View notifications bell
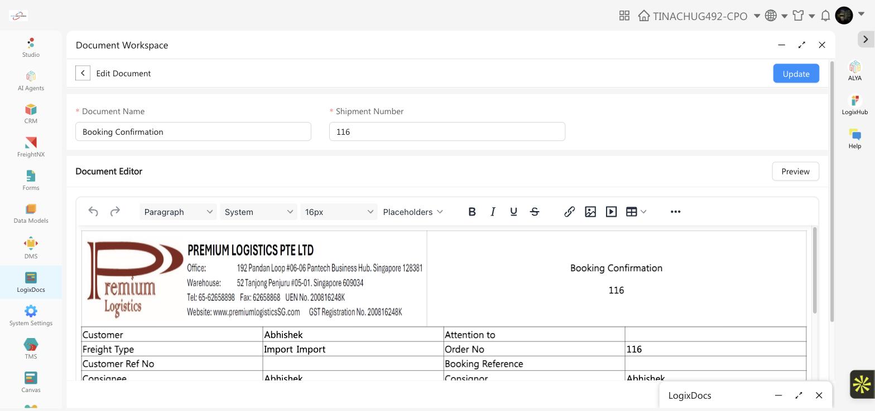The height and width of the screenshot is (411, 875). (x=825, y=16)
